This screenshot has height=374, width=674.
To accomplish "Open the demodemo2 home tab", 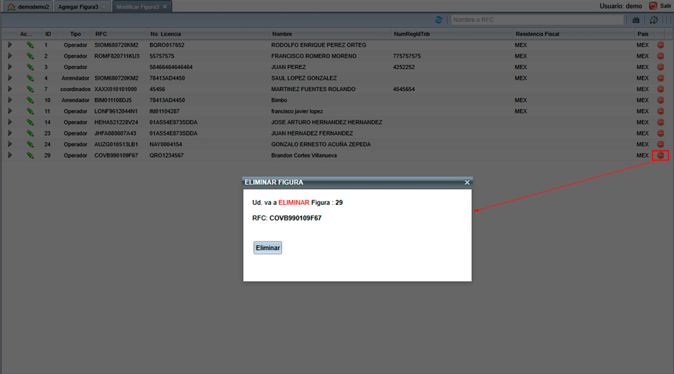I will pos(28,6).
